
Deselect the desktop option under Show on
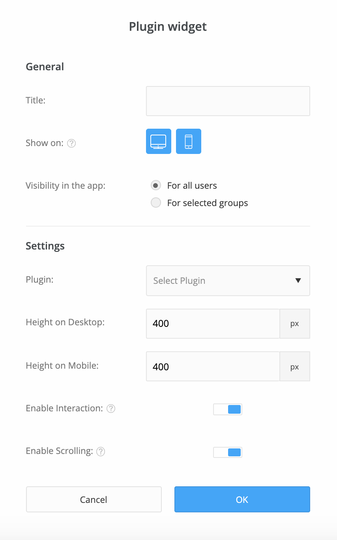(158, 141)
